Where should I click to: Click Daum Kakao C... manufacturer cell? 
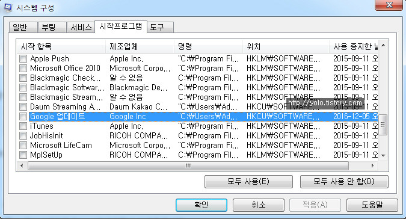coord(138,106)
